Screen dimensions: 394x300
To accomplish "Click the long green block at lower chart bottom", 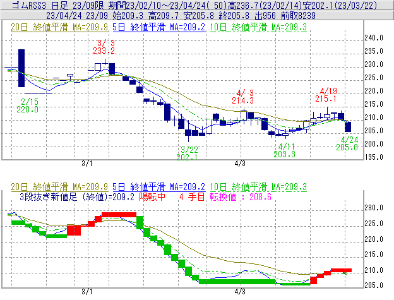I will pos(237,282).
